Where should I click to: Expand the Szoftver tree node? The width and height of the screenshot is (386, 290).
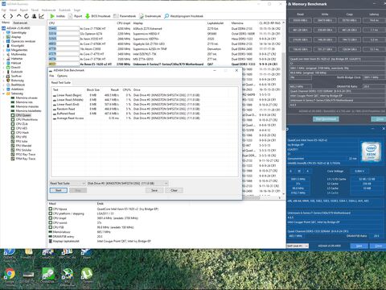pyautogui.click(x=4, y=76)
